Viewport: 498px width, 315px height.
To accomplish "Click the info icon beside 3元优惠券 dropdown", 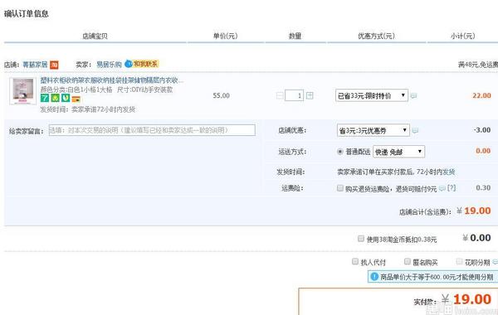I will [415, 130].
